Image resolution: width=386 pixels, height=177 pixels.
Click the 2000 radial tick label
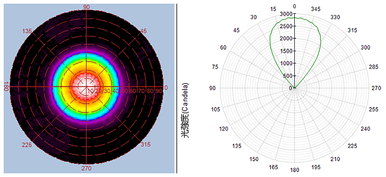click(x=286, y=39)
